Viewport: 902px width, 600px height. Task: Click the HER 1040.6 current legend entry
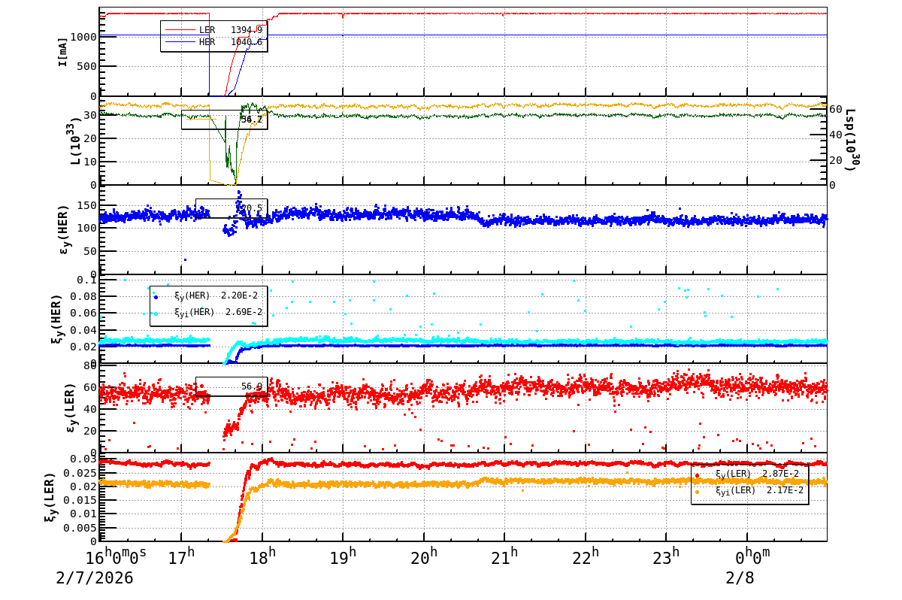click(214, 42)
